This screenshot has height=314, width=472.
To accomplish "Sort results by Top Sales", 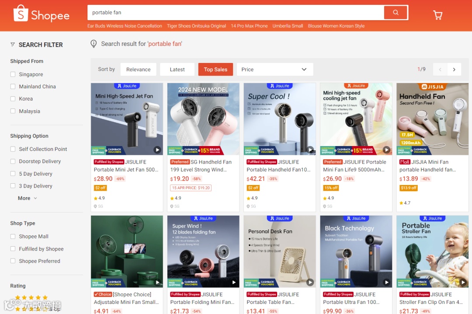I will [x=215, y=70].
